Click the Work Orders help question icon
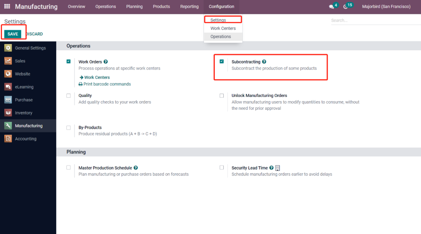The width and height of the screenshot is (421, 234). click(x=106, y=62)
